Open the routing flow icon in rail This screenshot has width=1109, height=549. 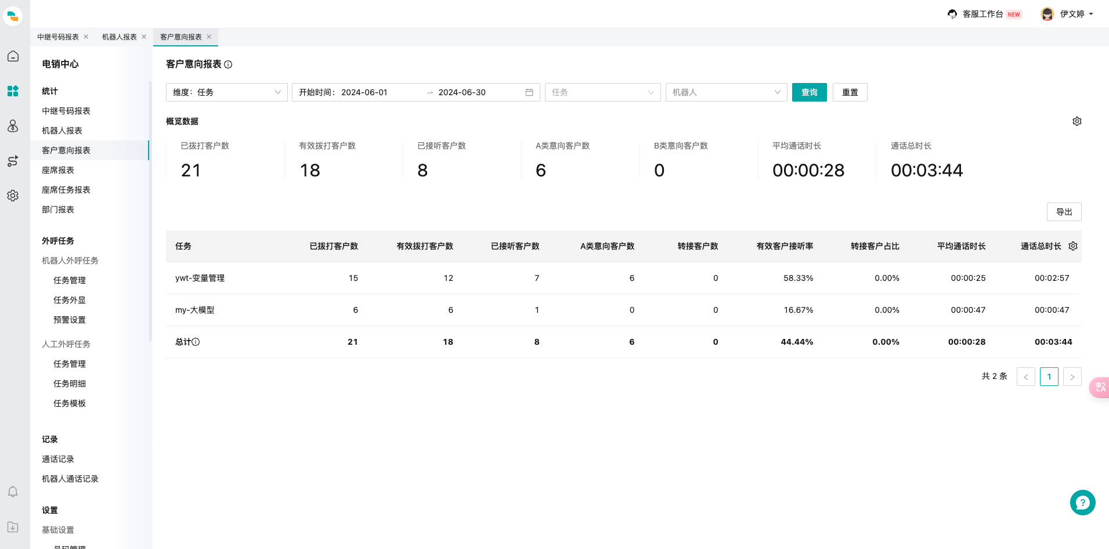click(x=13, y=161)
